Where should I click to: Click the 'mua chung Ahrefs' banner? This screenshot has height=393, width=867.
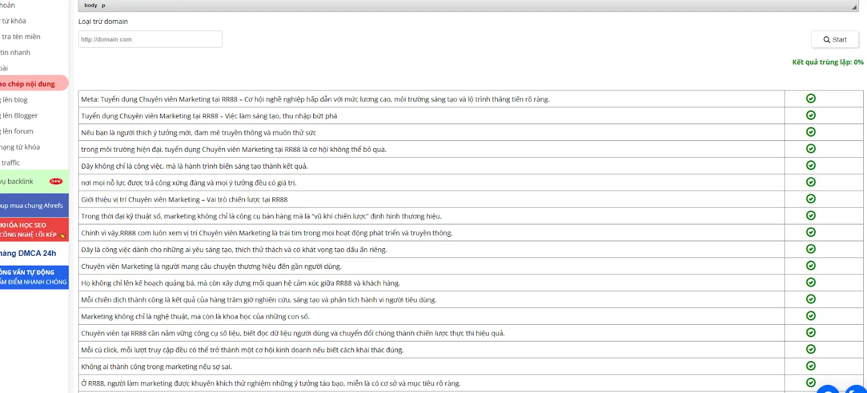(33, 206)
